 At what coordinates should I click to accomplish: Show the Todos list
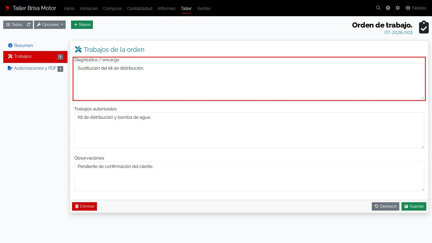(14, 25)
